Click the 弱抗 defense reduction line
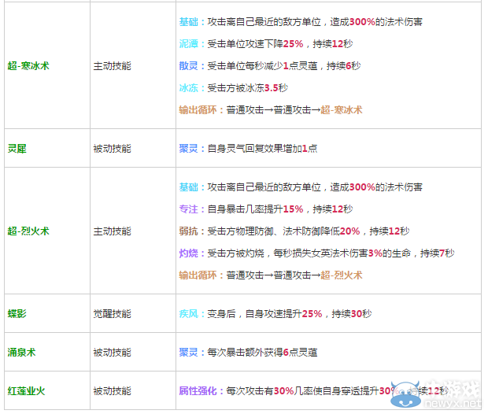 (x=294, y=231)
